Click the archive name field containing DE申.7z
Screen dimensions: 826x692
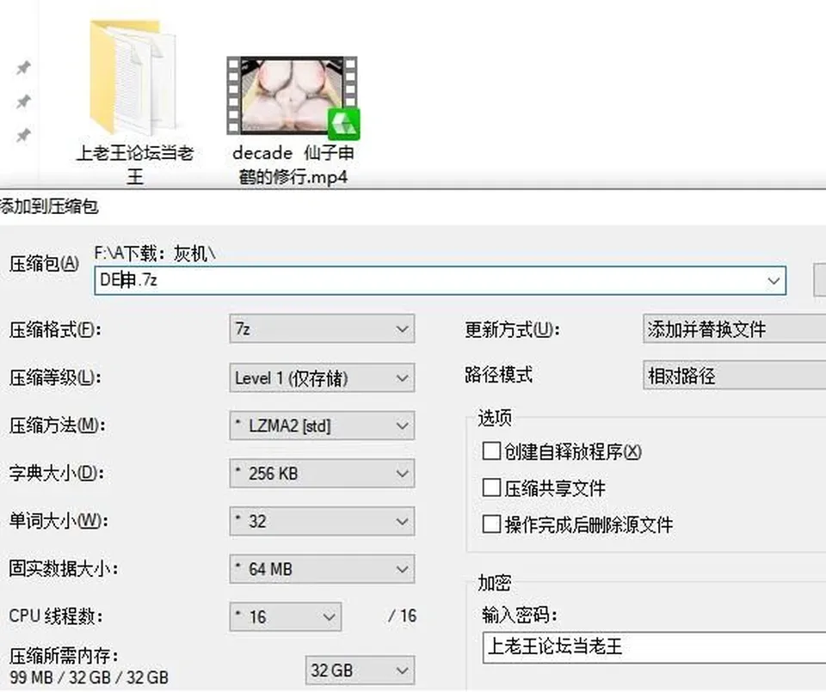pyautogui.click(x=441, y=280)
